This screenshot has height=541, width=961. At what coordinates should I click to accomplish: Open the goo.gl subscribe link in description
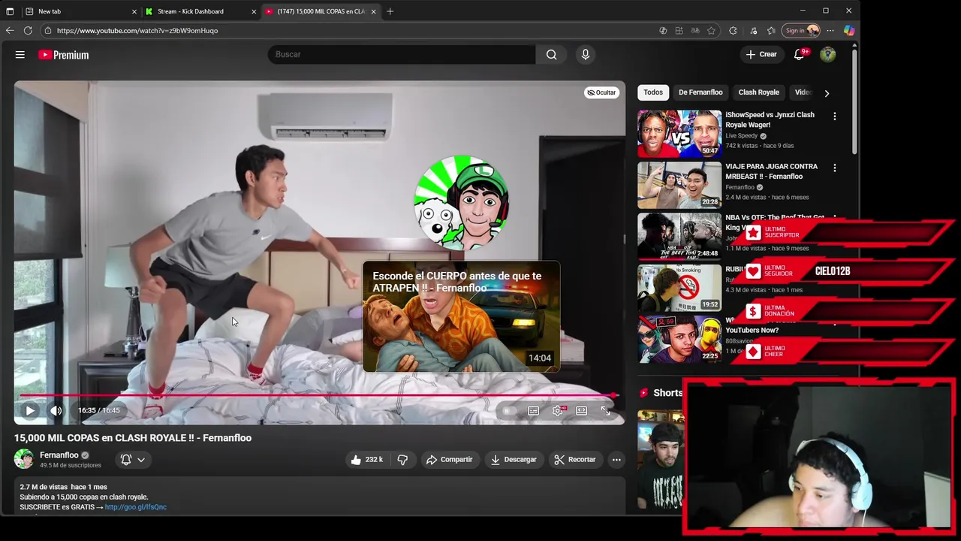tap(135, 507)
